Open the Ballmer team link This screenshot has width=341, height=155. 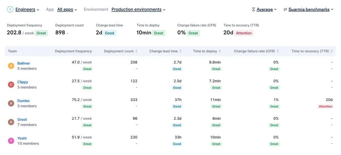coord(24,63)
